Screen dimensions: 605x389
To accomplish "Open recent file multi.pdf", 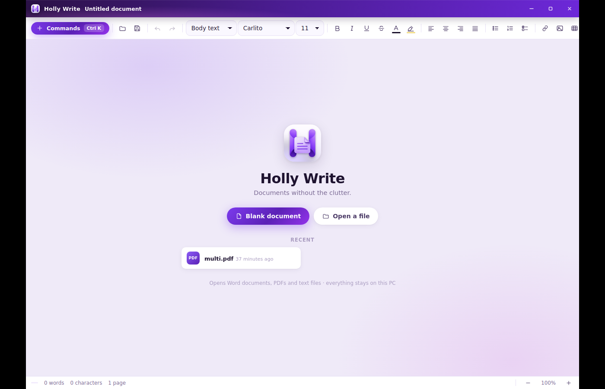I will (x=241, y=258).
